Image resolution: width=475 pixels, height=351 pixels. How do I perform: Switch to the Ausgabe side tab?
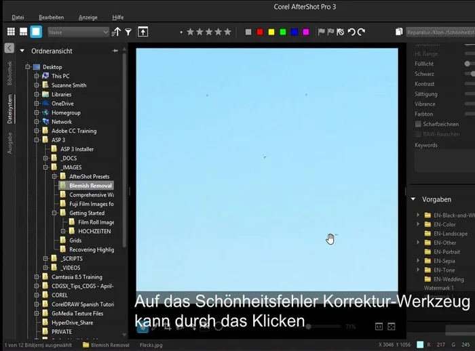tap(9, 143)
